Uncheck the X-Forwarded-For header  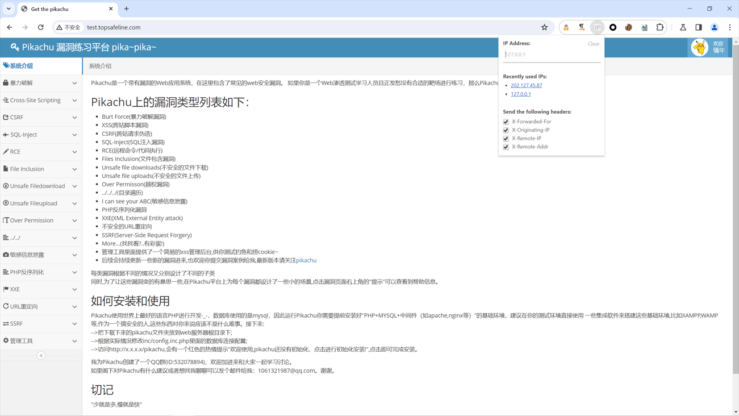(506, 121)
